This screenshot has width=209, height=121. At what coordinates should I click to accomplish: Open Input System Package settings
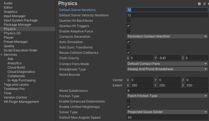click(21, 20)
